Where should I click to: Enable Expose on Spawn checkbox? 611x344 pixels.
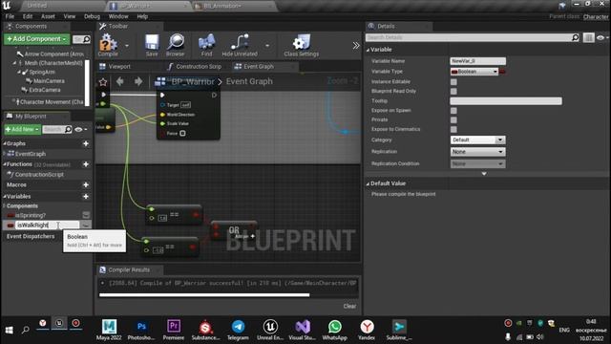[453, 111]
